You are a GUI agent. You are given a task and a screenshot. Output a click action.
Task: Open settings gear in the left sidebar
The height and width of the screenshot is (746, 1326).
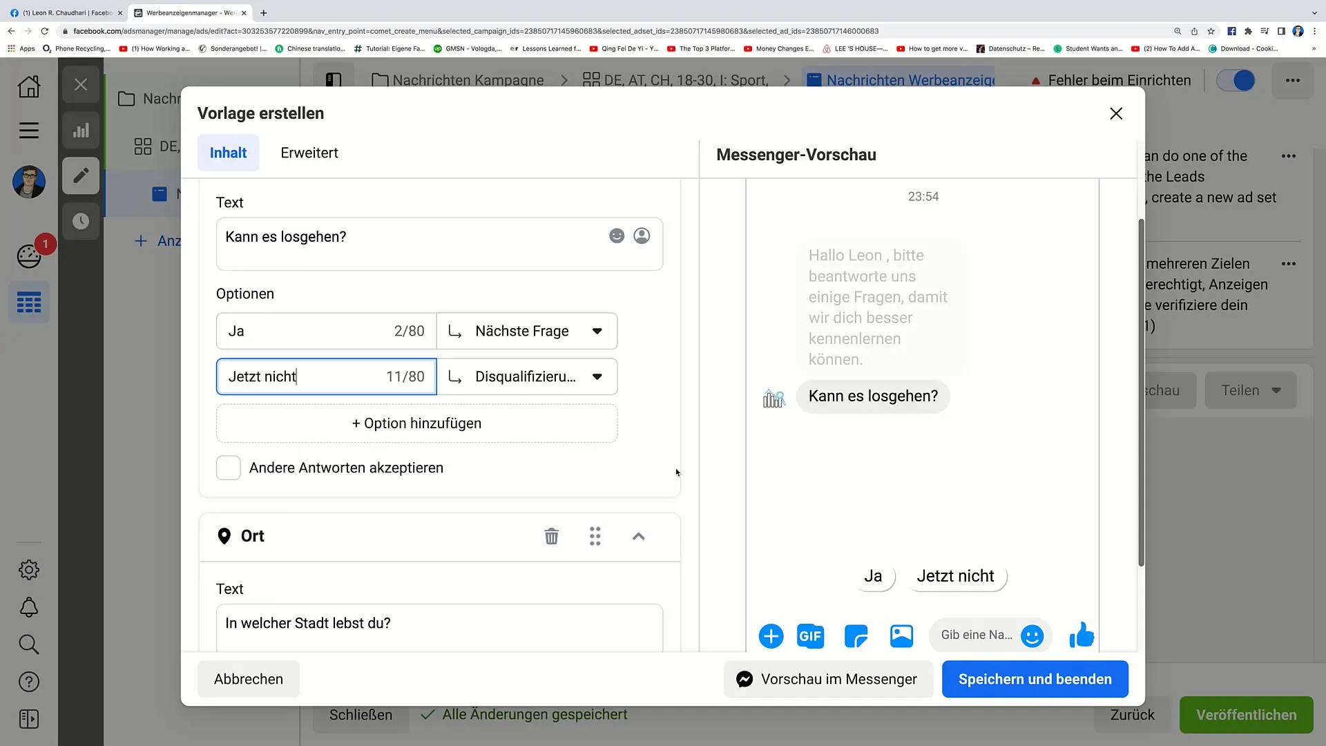[x=29, y=570]
